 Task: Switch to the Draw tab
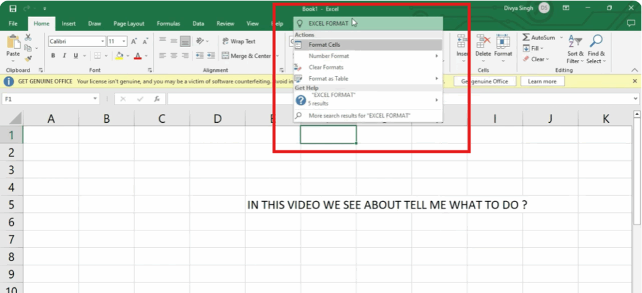pos(95,24)
